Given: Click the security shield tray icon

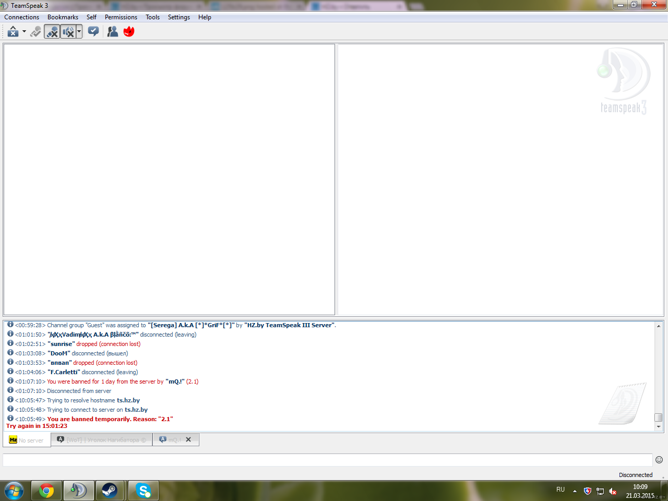Looking at the screenshot, I should point(588,491).
